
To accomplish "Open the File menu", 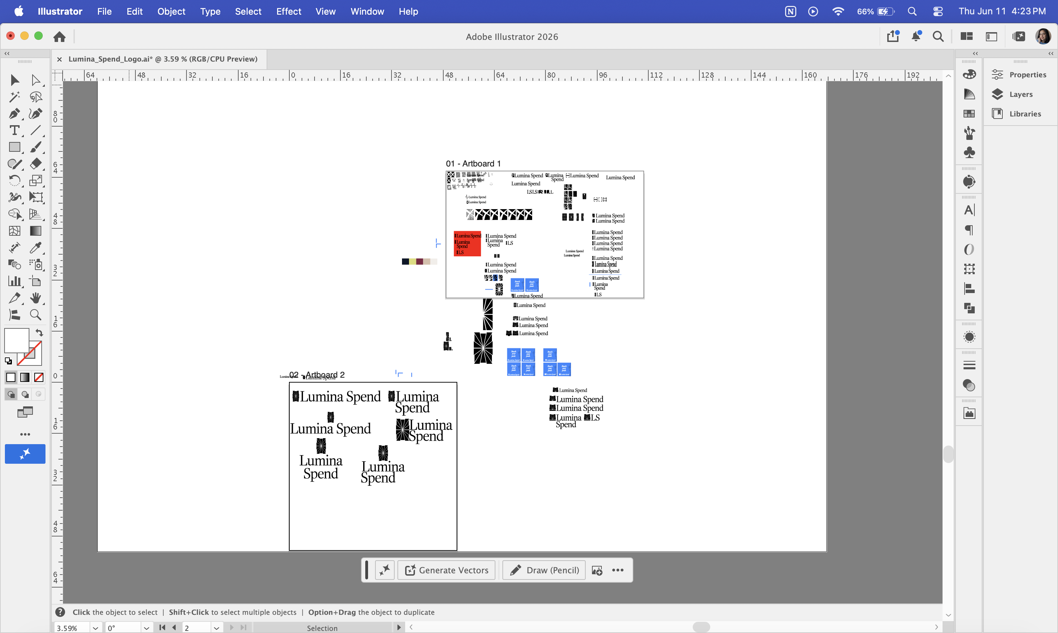I will point(104,12).
